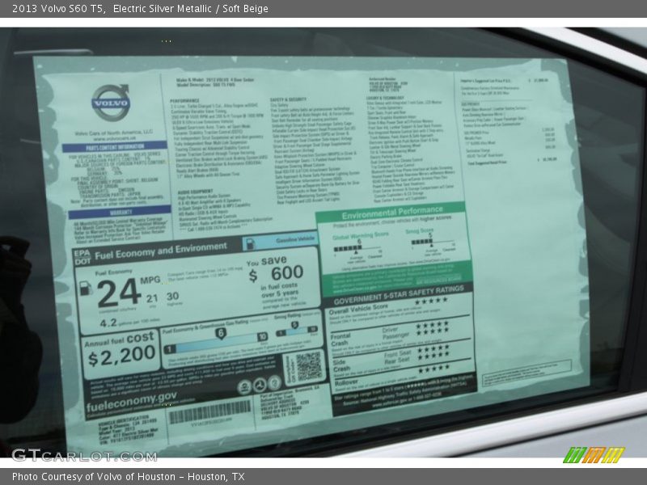
Task: Click the green-orange-yellow striped logo
Action: 594,455
